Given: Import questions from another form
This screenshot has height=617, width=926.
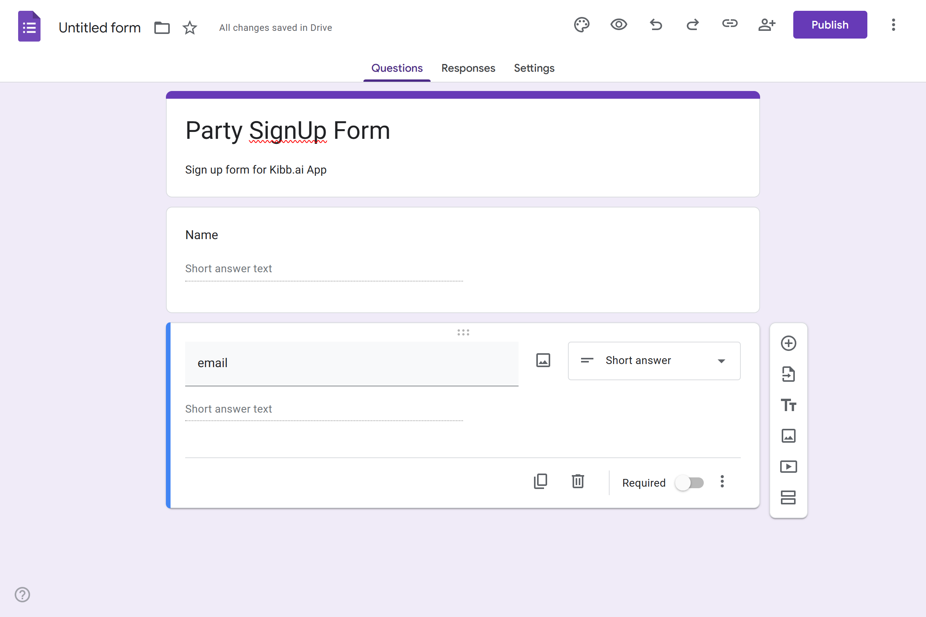Looking at the screenshot, I should tap(788, 374).
